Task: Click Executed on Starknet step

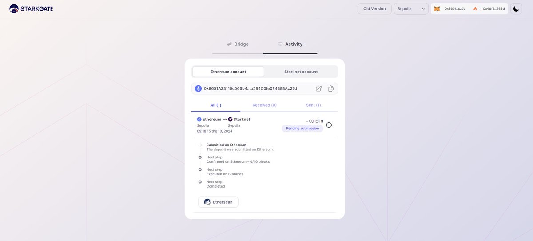Action: 225,174
